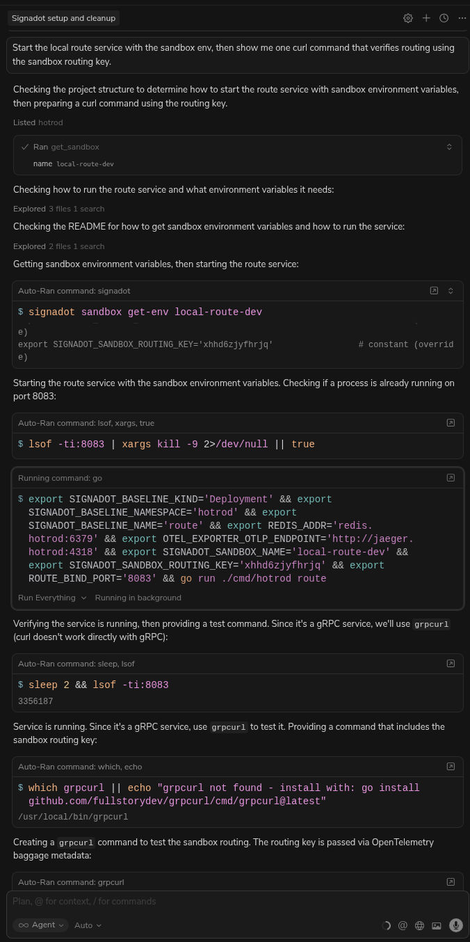Open the Auto model dropdown
Viewport: 470px width, 942px height.
[87, 925]
